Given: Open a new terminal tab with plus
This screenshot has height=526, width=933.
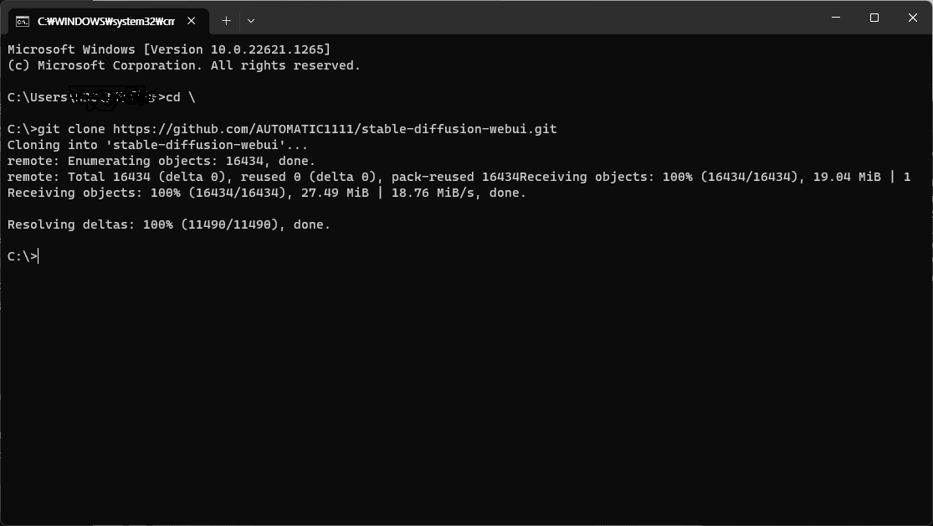Looking at the screenshot, I should coord(226,21).
